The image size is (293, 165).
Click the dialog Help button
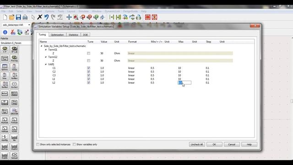[x=249, y=144]
